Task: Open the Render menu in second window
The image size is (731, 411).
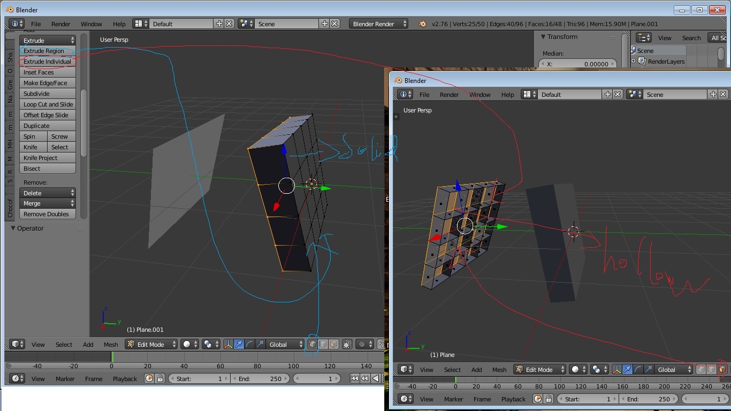Action: 449,94
